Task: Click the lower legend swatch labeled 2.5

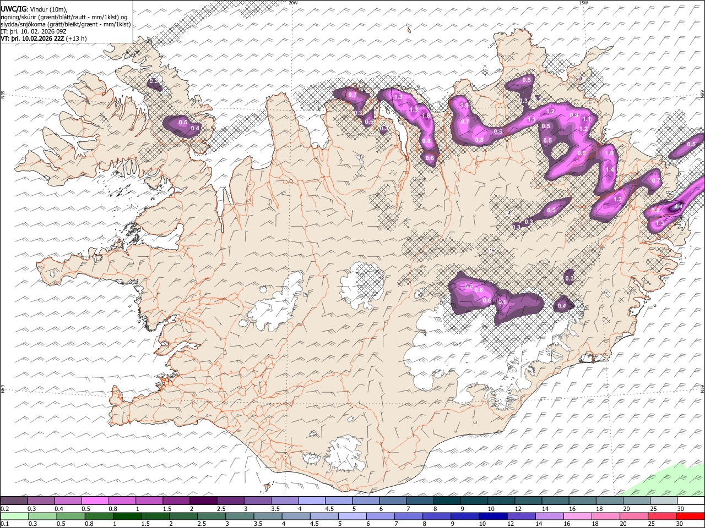Action: tap(211, 516)
